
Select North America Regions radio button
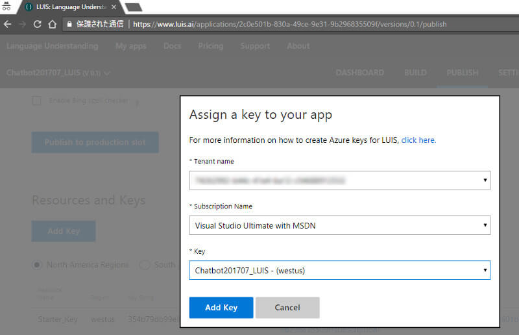37,265
